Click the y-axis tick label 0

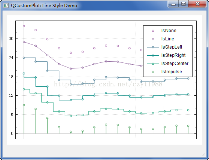pos(12,133)
